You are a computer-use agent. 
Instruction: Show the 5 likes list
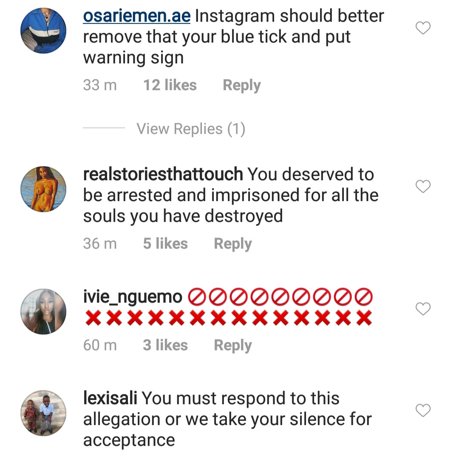click(x=165, y=244)
